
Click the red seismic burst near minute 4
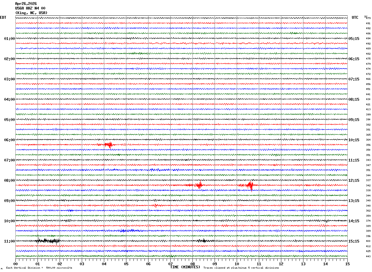pyautogui.click(x=109, y=145)
